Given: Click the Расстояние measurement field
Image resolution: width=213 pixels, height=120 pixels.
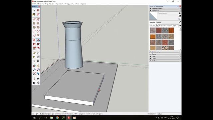Looking at the screenshot, I should 169,114.
